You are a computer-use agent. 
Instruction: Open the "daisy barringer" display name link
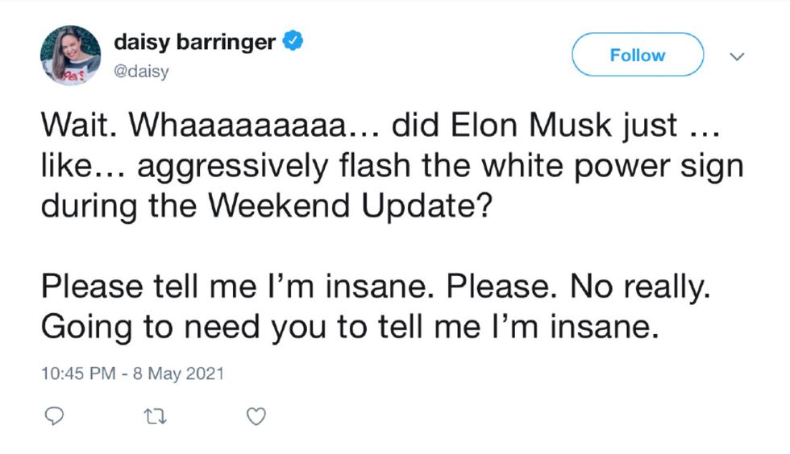point(196,41)
